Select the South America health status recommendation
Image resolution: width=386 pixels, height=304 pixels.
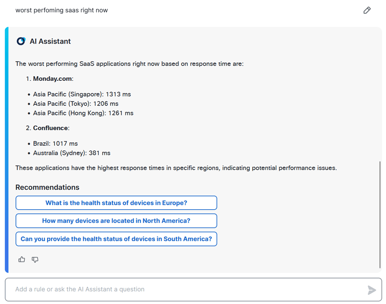point(116,239)
